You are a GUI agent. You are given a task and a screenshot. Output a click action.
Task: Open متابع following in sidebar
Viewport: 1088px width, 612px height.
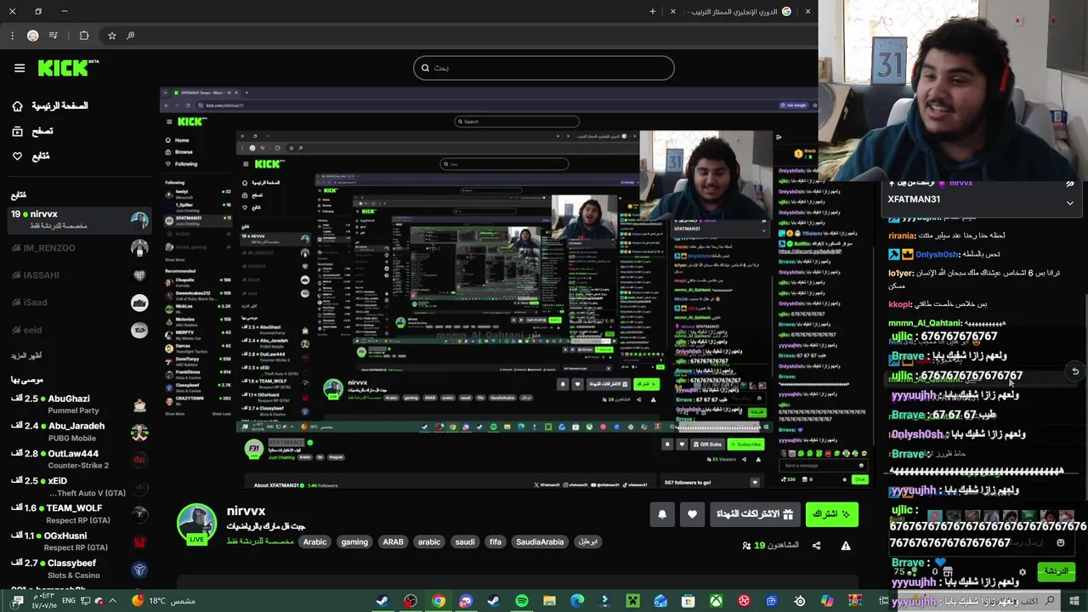(x=31, y=156)
